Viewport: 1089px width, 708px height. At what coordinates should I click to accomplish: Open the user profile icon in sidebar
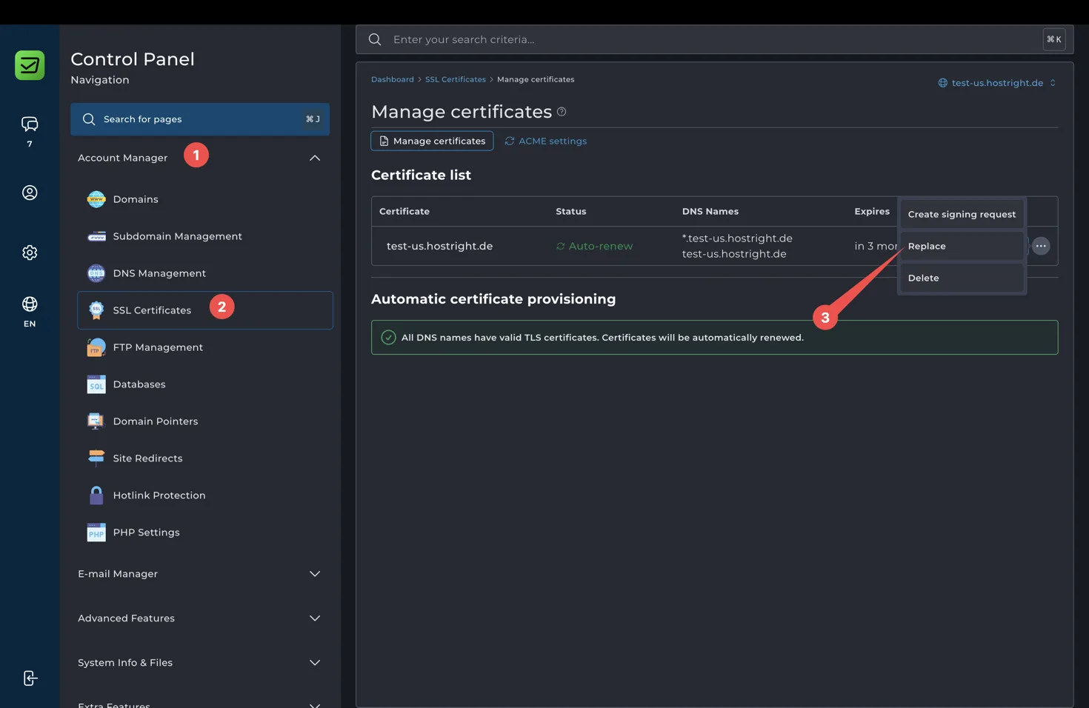point(30,193)
